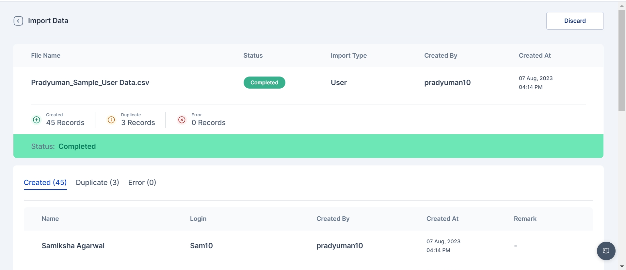
Task: Switch to the Duplicate (3) tab
Action: coord(97,183)
